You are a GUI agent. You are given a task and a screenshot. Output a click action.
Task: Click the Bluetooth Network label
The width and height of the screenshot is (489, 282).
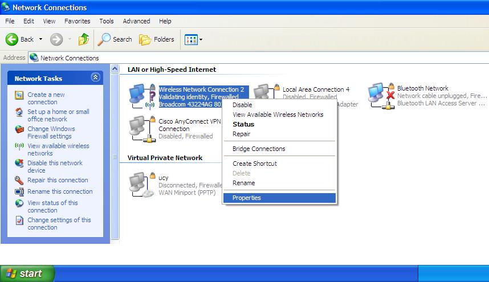(x=422, y=88)
